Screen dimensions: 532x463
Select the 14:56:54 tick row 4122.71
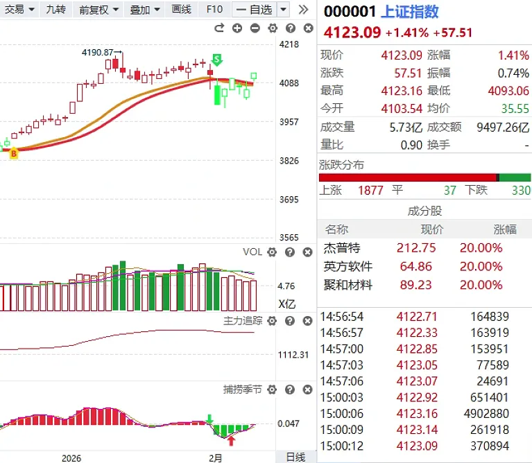click(424, 317)
